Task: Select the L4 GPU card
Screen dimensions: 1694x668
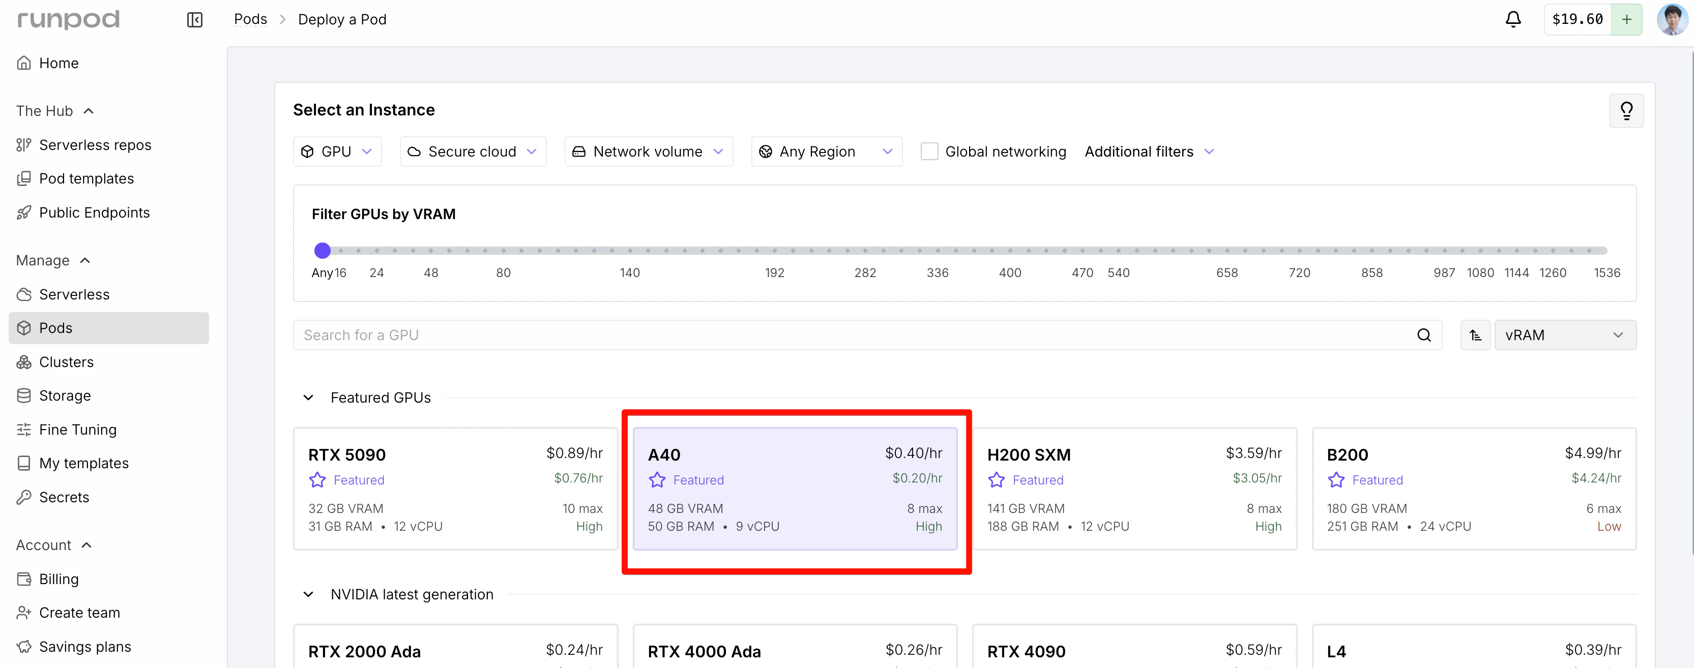Action: 1474,646
